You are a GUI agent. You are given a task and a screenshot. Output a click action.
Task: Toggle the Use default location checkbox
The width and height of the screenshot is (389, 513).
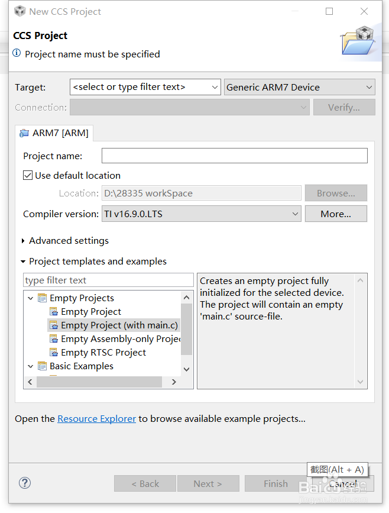point(28,175)
